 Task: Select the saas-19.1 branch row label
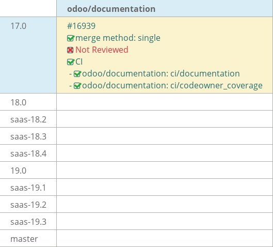(28, 188)
